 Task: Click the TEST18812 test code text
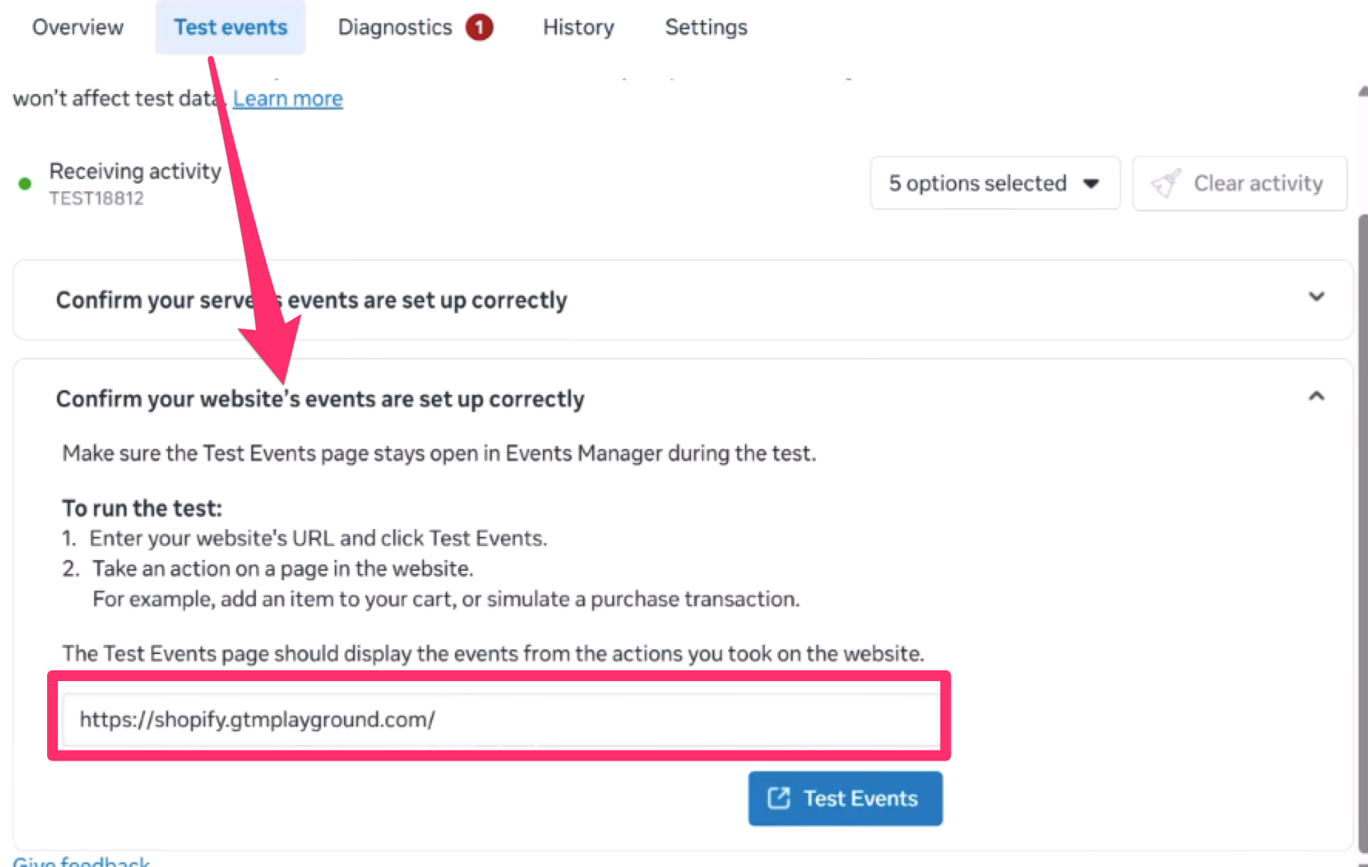click(x=96, y=198)
